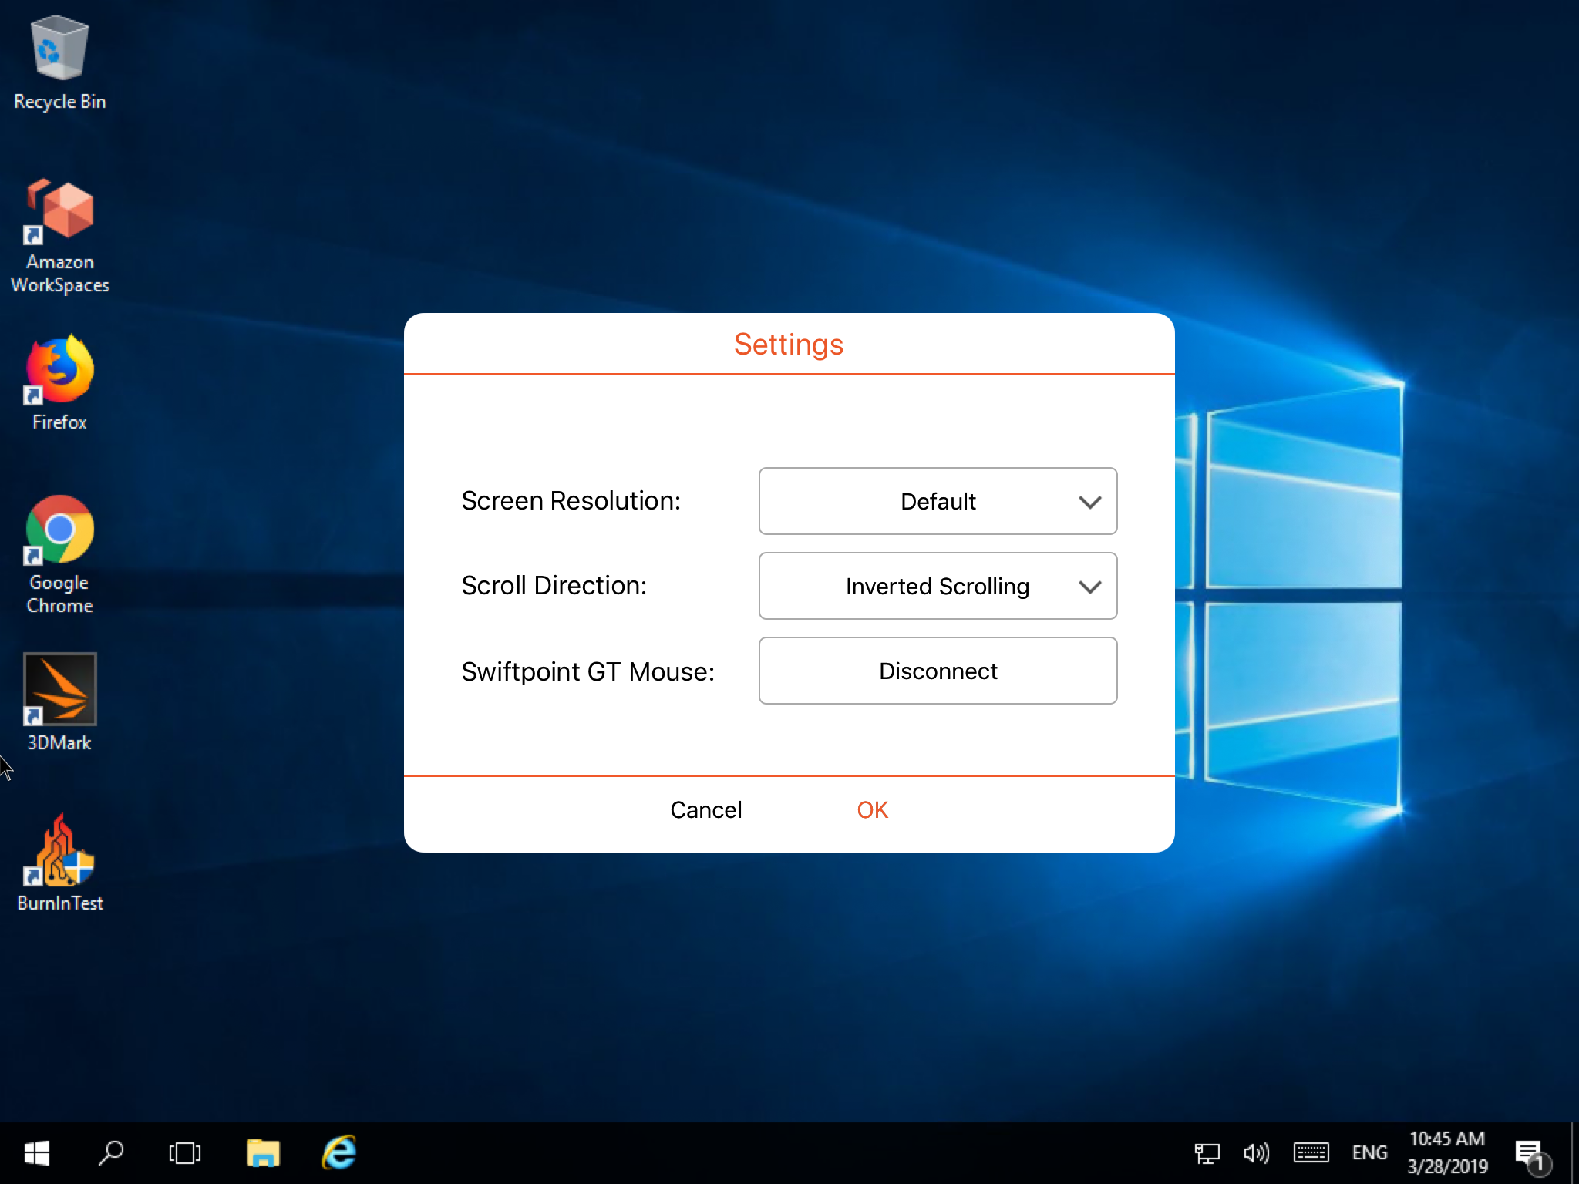The image size is (1579, 1184).
Task: Open the Scroll Direction dropdown
Action: click(x=938, y=586)
